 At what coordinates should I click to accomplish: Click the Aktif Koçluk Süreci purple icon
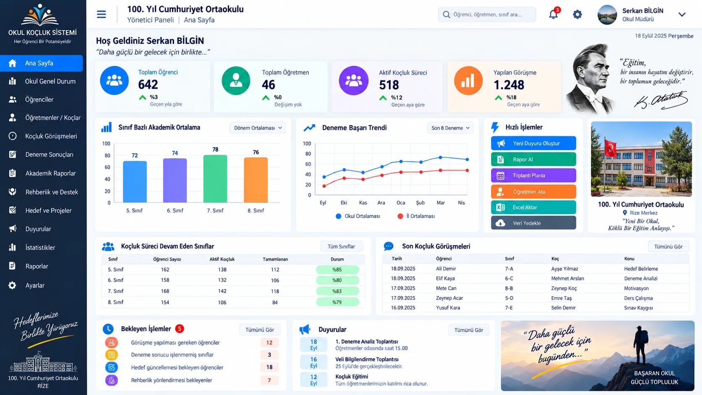coord(354,81)
